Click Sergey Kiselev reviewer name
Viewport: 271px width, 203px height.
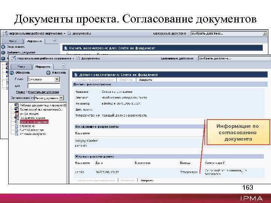point(86,141)
